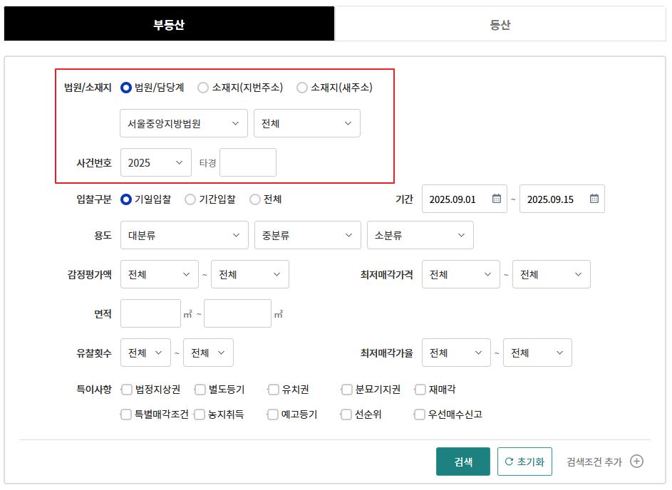This screenshot has height=490, width=672.
Task: Click the 검색 search button
Action: 463,462
